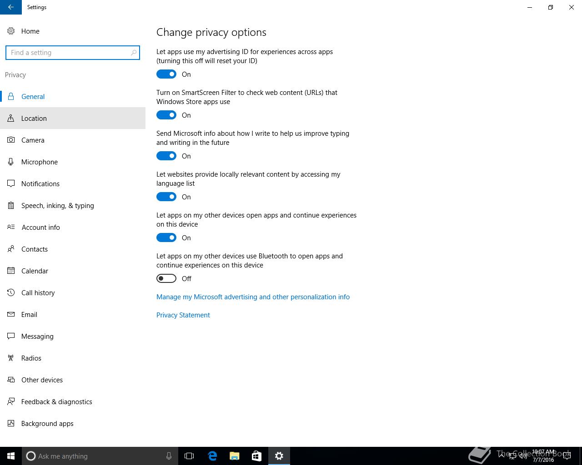Viewport: 582px width, 465px height.
Task: Click the Find a setting search box
Action: click(x=73, y=53)
